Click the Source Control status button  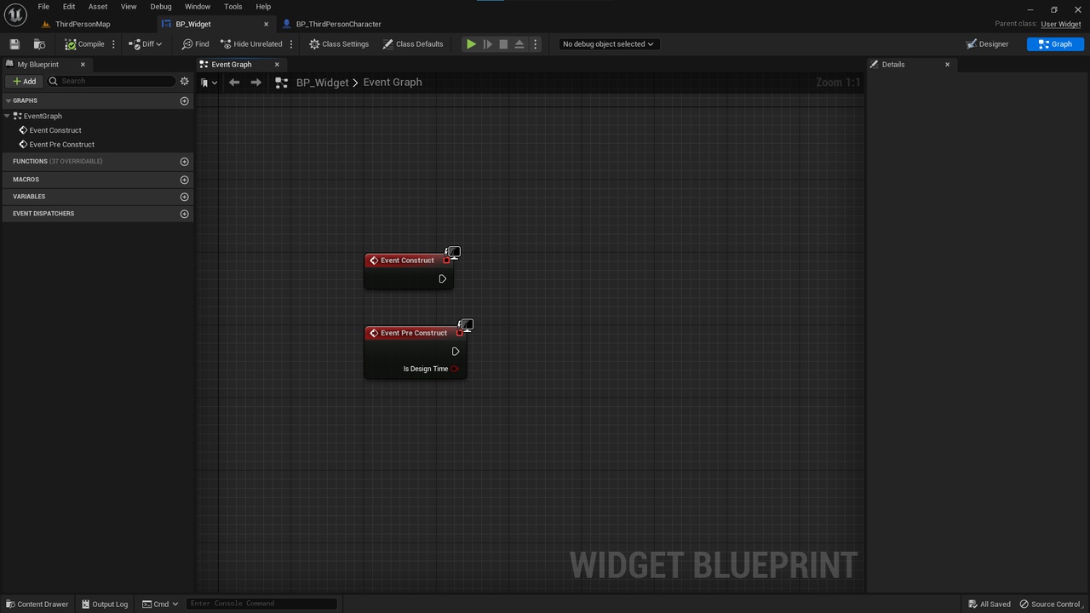pos(1052,604)
